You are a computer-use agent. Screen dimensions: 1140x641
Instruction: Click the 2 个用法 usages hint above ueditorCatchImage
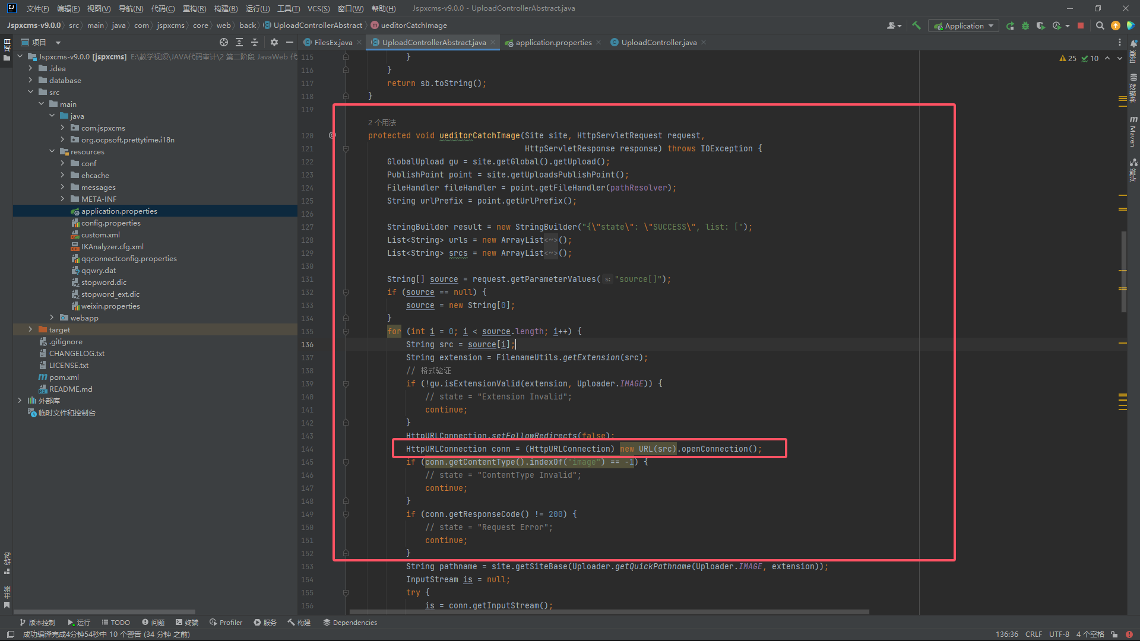[x=382, y=122]
